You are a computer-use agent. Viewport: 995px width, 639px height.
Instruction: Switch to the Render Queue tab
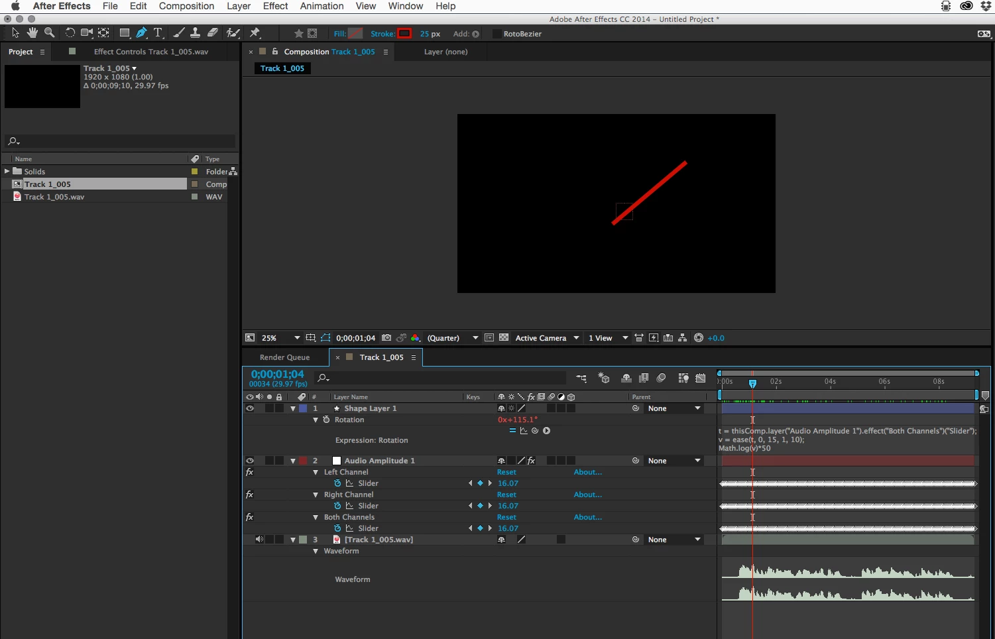click(x=285, y=357)
